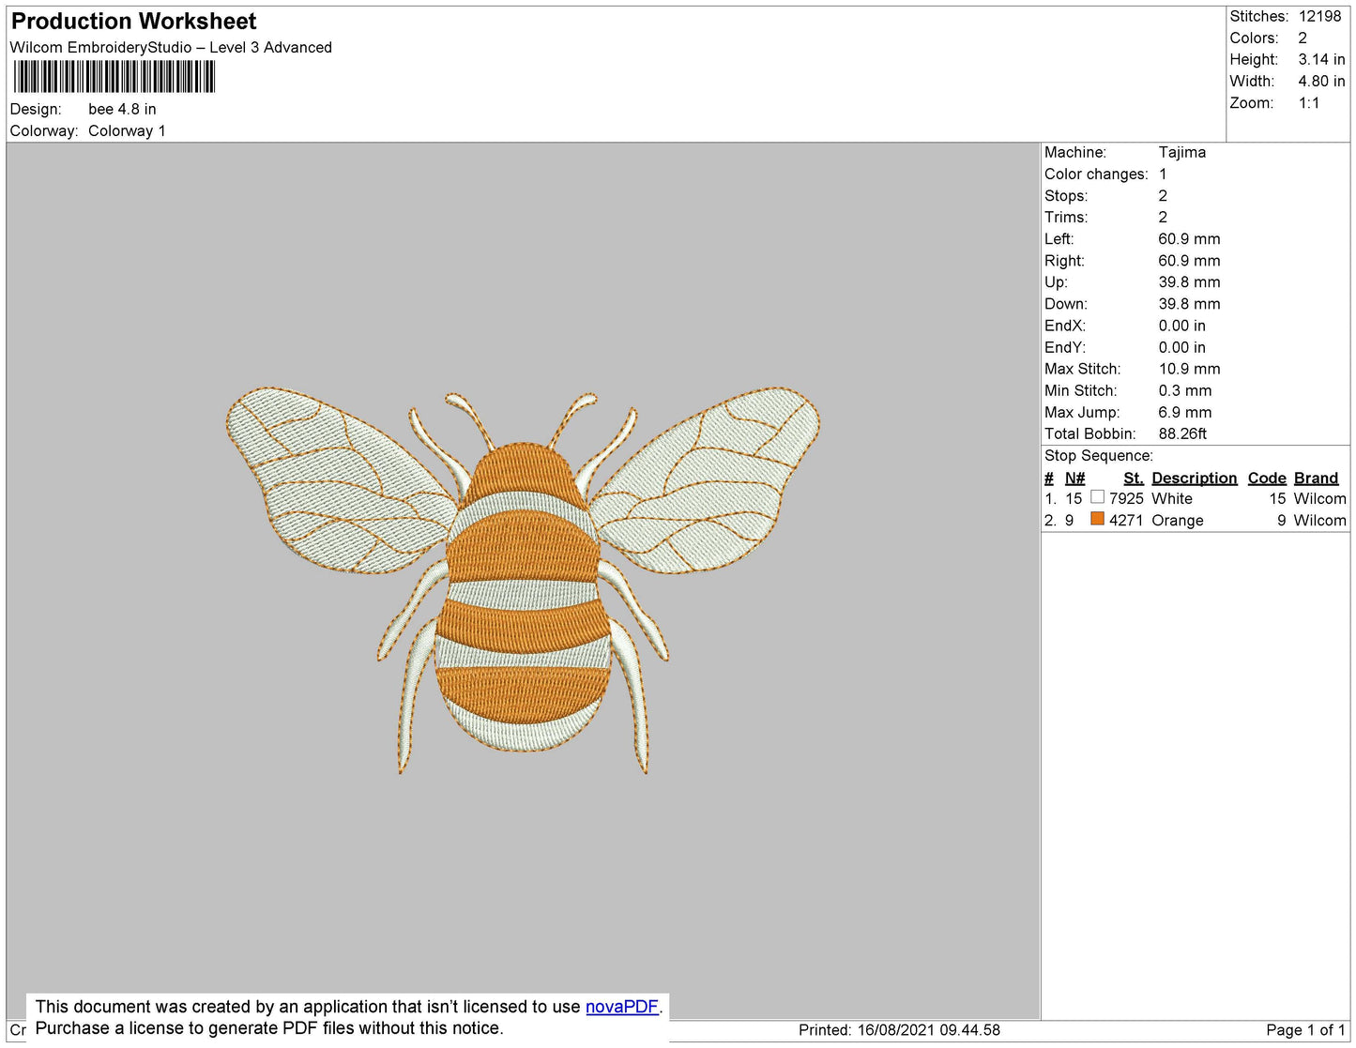Image resolution: width=1356 pixels, height=1048 pixels.
Task: Click the 'St.' column header
Action: [x=1134, y=478]
